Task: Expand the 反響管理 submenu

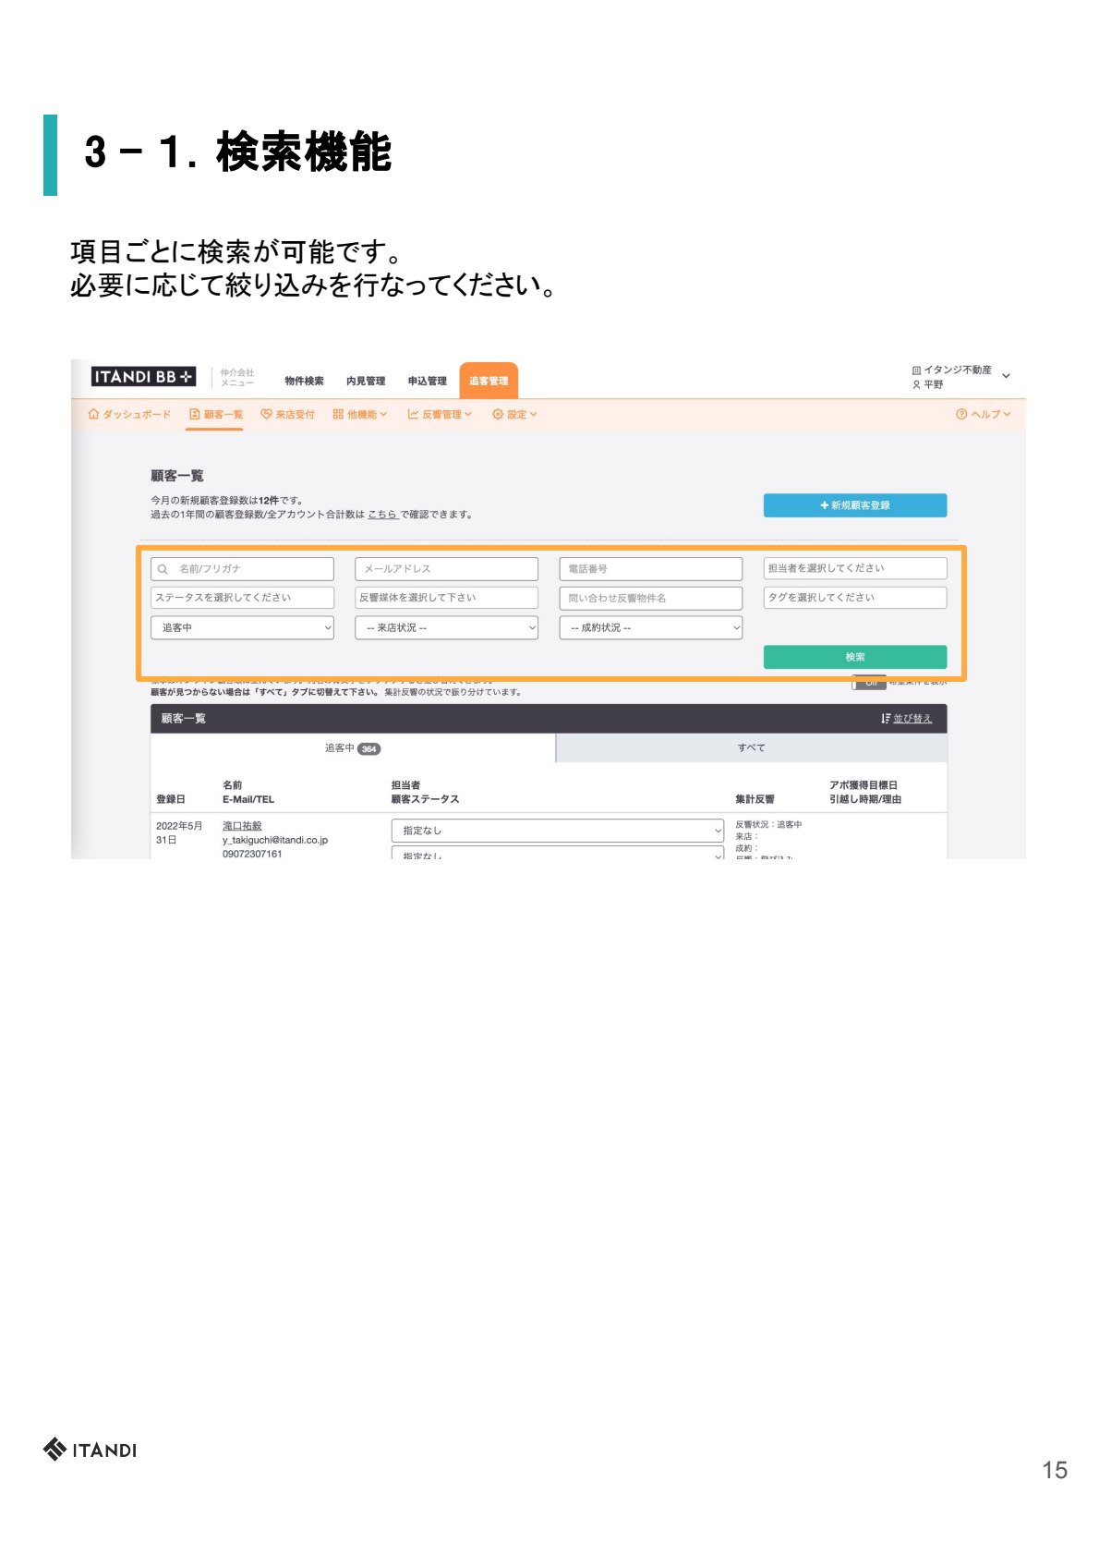Action: pyautogui.click(x=468, y=414)
